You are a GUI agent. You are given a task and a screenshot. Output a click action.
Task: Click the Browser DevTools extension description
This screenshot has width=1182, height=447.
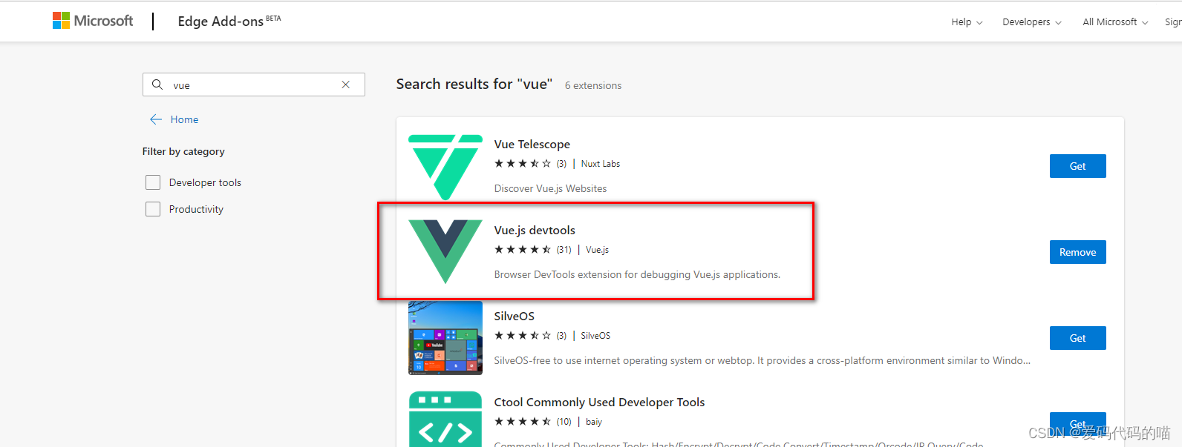[637, 274]
